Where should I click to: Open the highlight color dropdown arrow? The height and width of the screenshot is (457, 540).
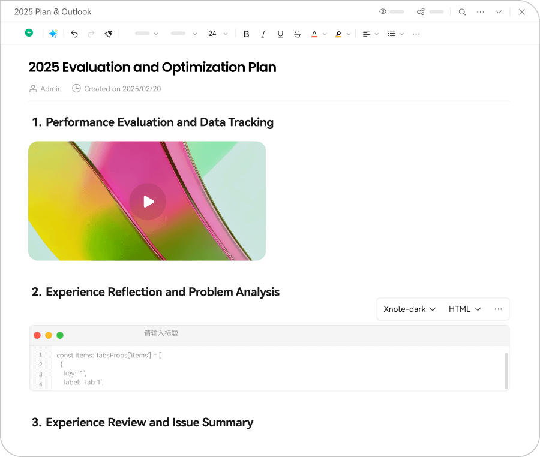[x=349, y=34]
